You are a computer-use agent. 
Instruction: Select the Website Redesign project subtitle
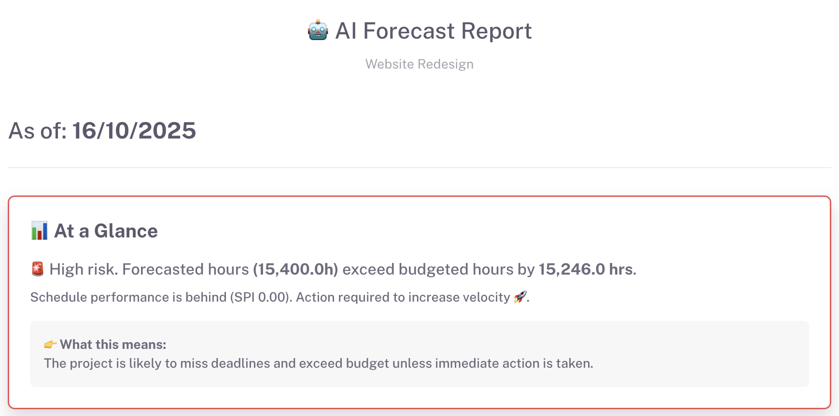[419, 64]
